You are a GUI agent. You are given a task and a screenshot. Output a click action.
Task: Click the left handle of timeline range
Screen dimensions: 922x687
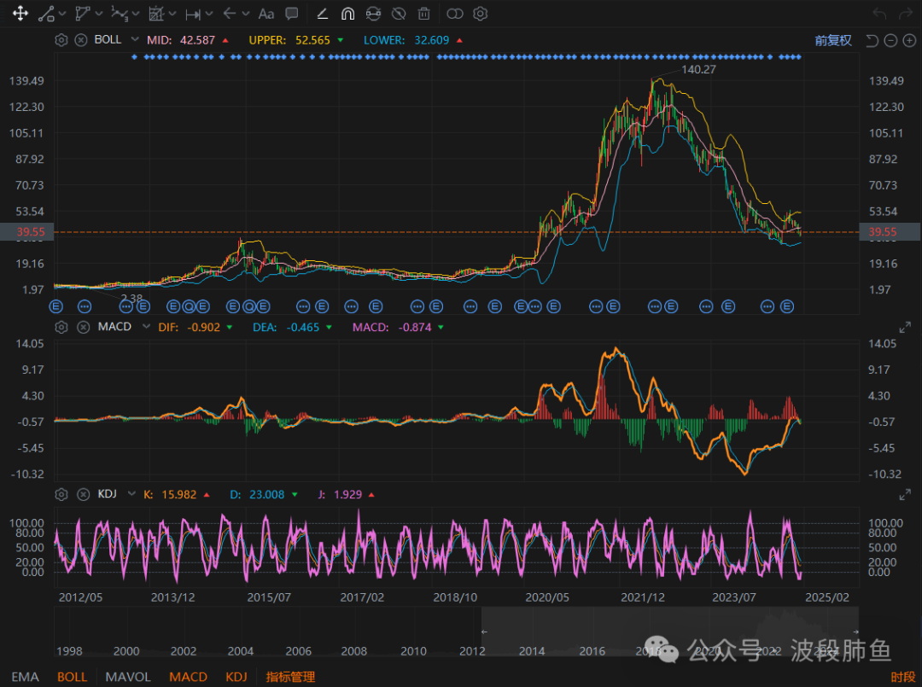(x=484, y=632)
